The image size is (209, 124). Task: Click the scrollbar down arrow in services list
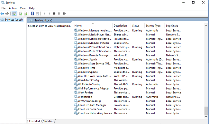tap(206, 117)
